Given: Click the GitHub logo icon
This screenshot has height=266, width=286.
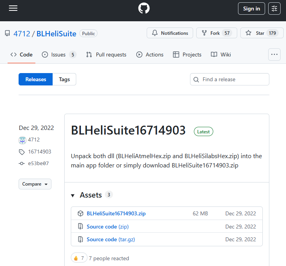Looking at the screenshot, I should coord(144,9).
